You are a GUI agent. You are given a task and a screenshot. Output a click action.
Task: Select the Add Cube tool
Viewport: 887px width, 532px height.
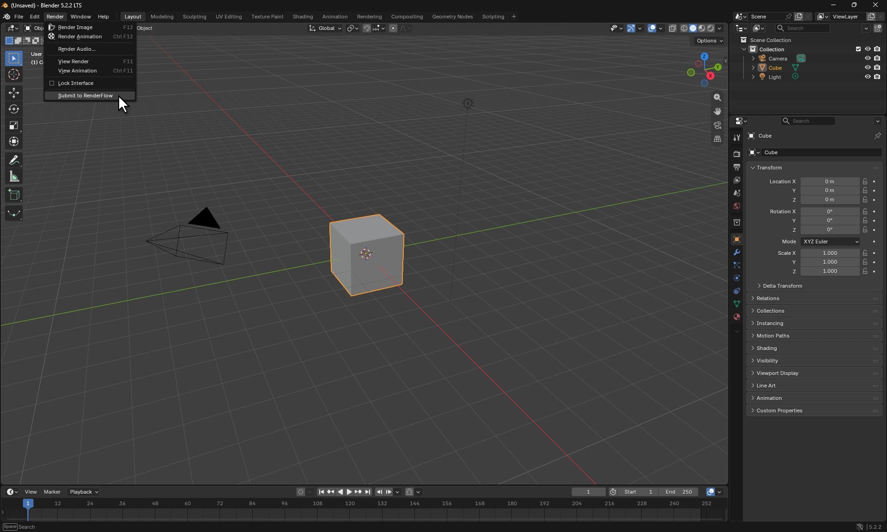(14, 195)
